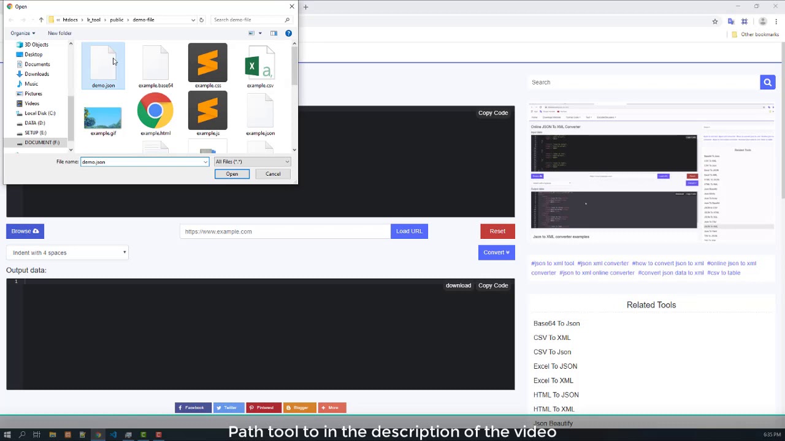785x441 pixels.
Task: Open DOCUMENT (F:) drive
Action: pos(42,143)
